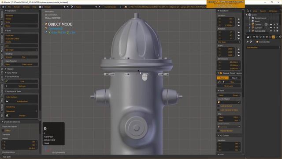The width and height of the screenshot is (282, 159).
Task: Toggle lock on Location X
Action: (238, 19)
